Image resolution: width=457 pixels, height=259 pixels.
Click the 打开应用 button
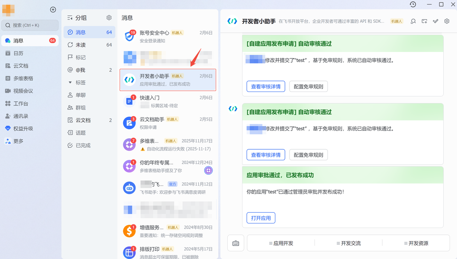(x=261, y=218)
